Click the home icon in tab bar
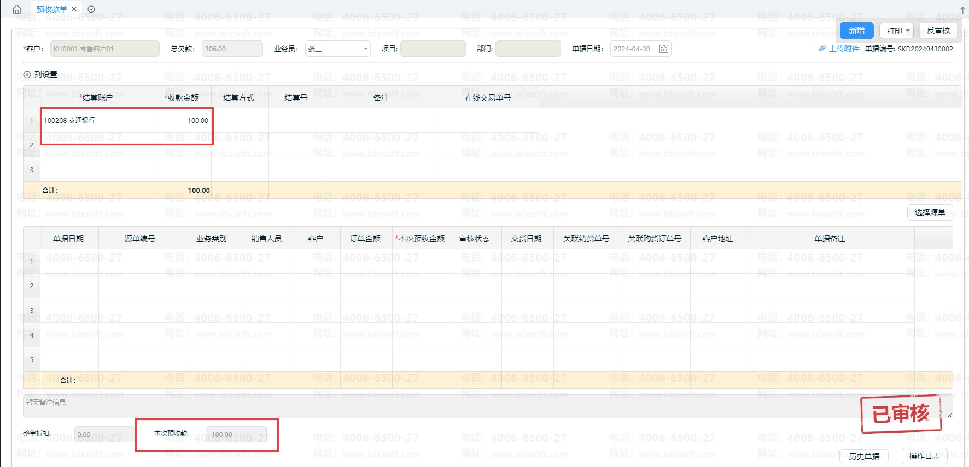This screenshot has height=467, width=969. [17, 9]
